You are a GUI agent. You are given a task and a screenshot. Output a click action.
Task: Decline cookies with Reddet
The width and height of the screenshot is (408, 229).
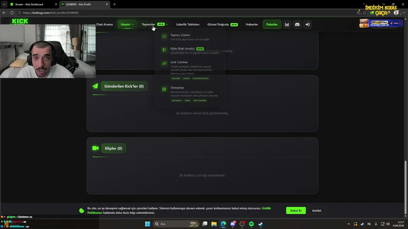[317, 211]
